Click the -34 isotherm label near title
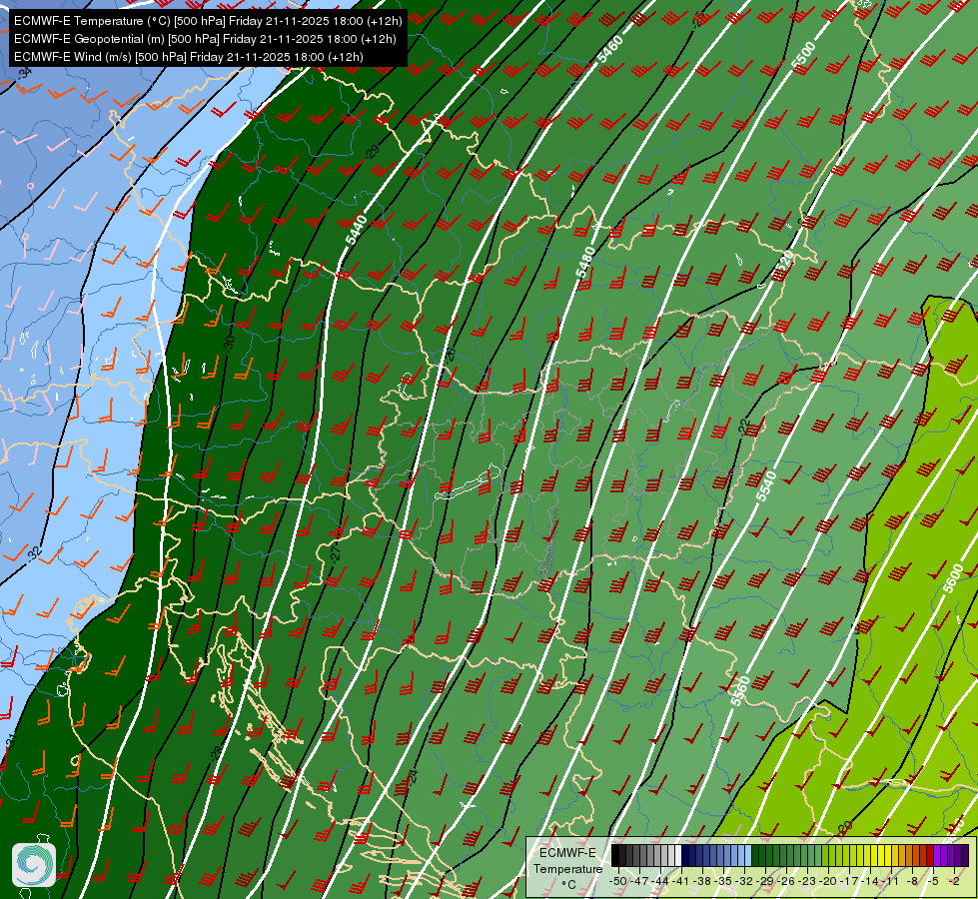Viewport: 978px width, 899px height. pos(24,73)
